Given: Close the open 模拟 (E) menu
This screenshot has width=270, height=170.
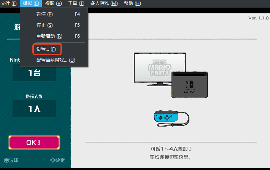Looking at the screenshot, I should tap(31, 3).
